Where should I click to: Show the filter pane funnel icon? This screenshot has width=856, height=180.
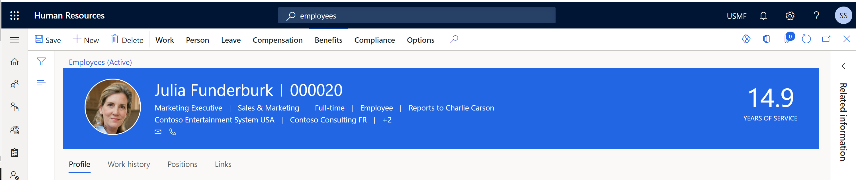coord(41,62)
